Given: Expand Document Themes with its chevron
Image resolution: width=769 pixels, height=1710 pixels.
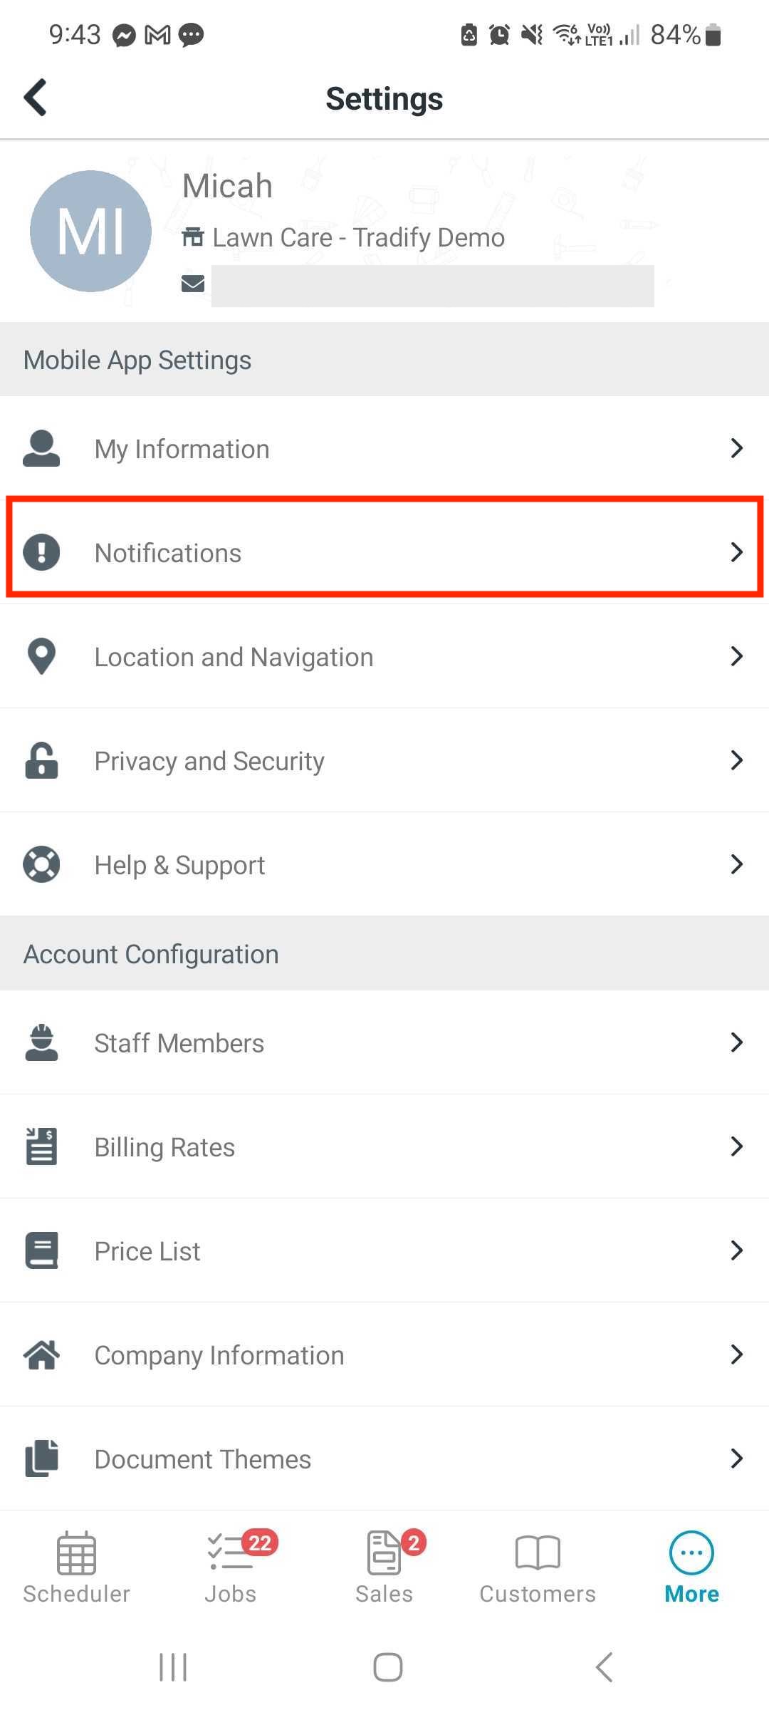Looking at the screenshot, I should pyautogui.click(x=737, y=1458).
